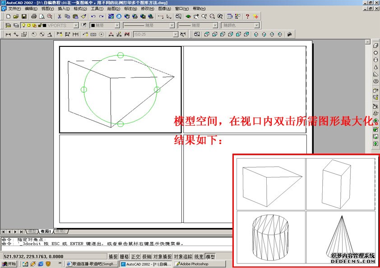Click the Linear Dimension tool icon
Screen dimensions: 380x268
pyautogui.click(x=8, y=34)
